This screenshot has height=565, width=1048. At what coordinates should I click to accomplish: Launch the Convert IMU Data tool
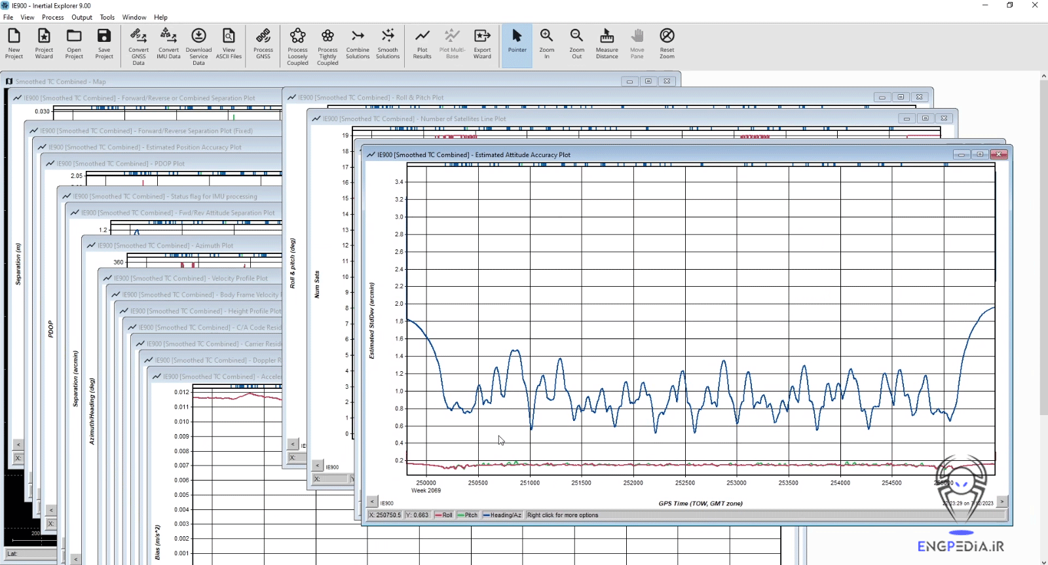(168, 44)
